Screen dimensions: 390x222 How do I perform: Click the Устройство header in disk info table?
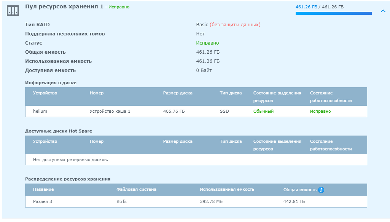coord(45,93)
